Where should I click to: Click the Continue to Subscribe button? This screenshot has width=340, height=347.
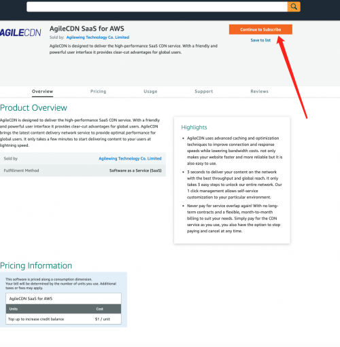pyautogui.click(x=260, y=29)
